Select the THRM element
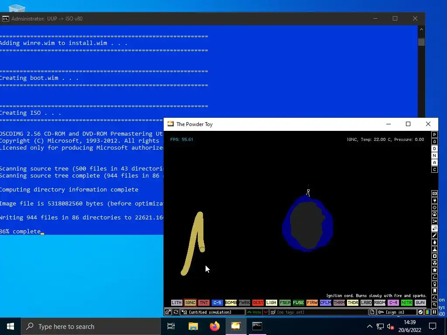447x335 pixels. pos(339,303)
